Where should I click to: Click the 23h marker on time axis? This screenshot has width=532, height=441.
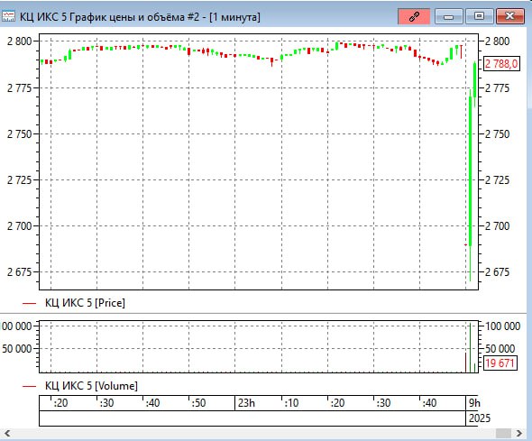tap(246, 403)
